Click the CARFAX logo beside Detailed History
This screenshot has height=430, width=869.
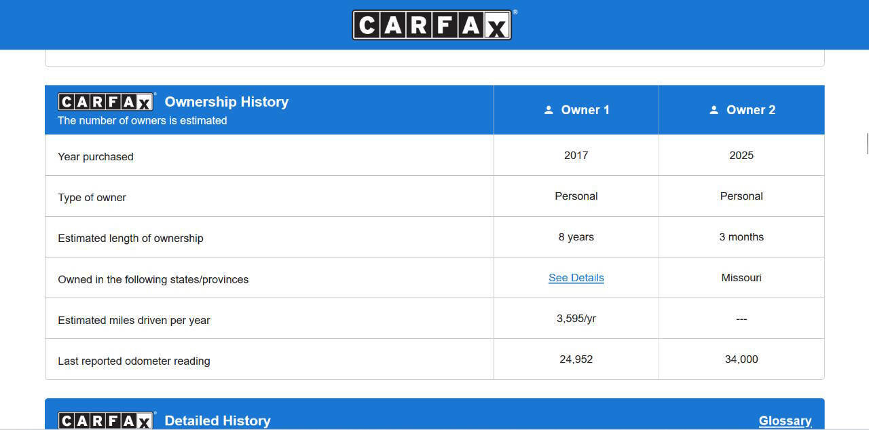pos(106,420)
